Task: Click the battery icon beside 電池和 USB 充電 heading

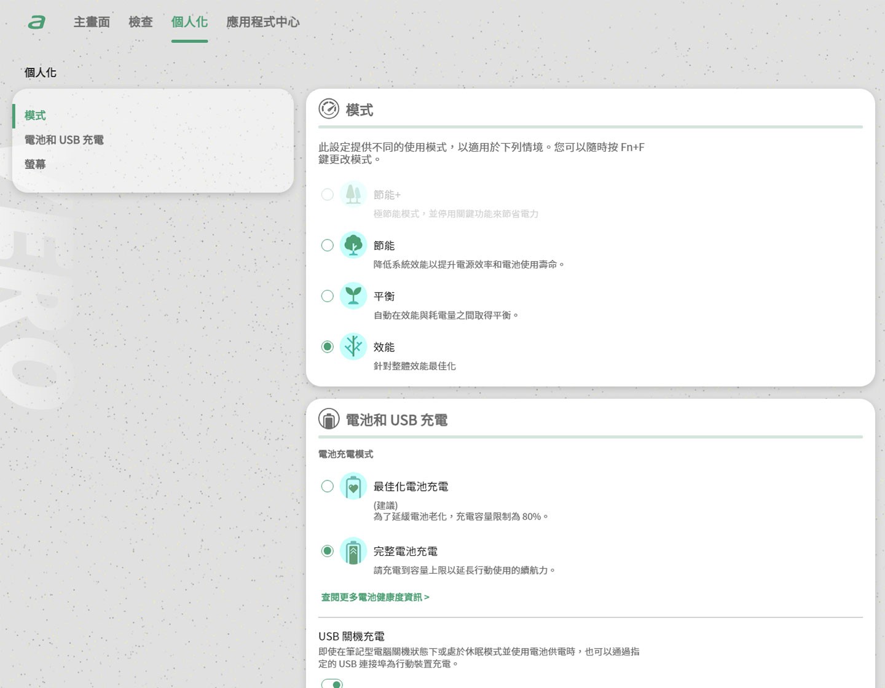Action: tap(329, 419)
